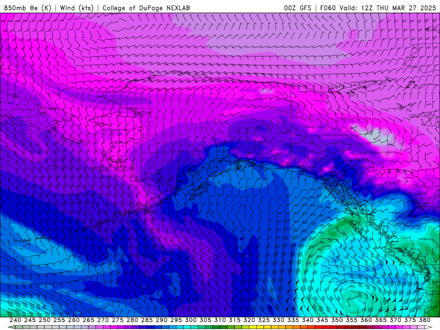Click the 335 label on the color scale
The width and height of the screenshot is (440, 330).
(293, 320)
